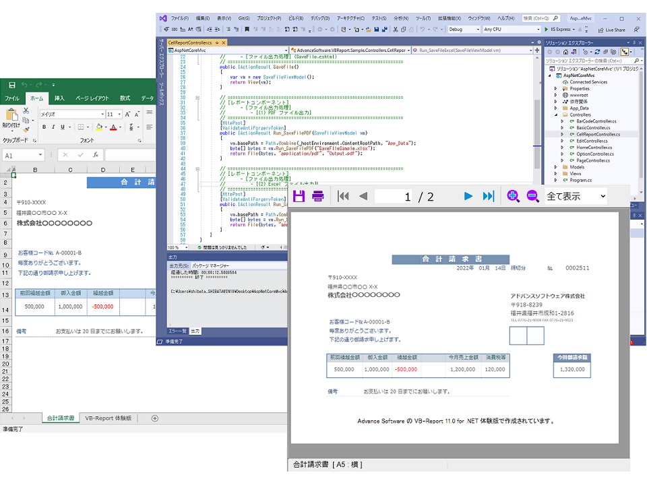Click the Solution Explorer refresh sync icon
The width and height of the screenshot is (647, 485).
[x=597, y=52]
